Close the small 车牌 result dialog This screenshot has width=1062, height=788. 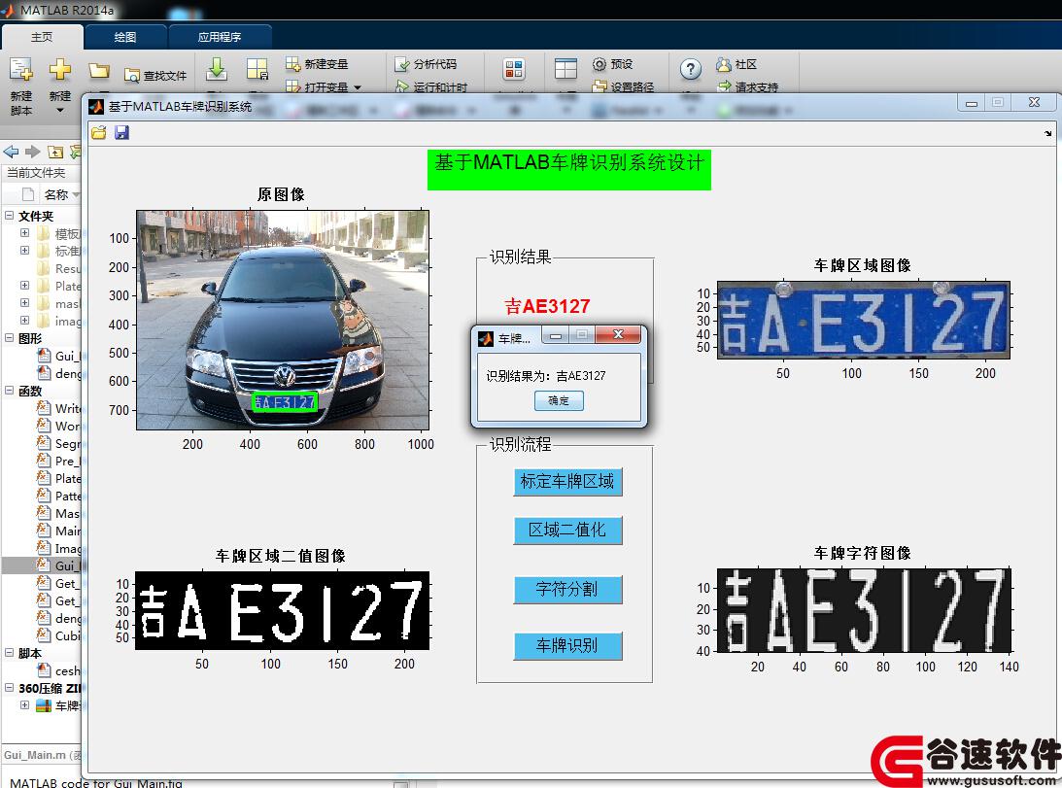tap(618, 334)
